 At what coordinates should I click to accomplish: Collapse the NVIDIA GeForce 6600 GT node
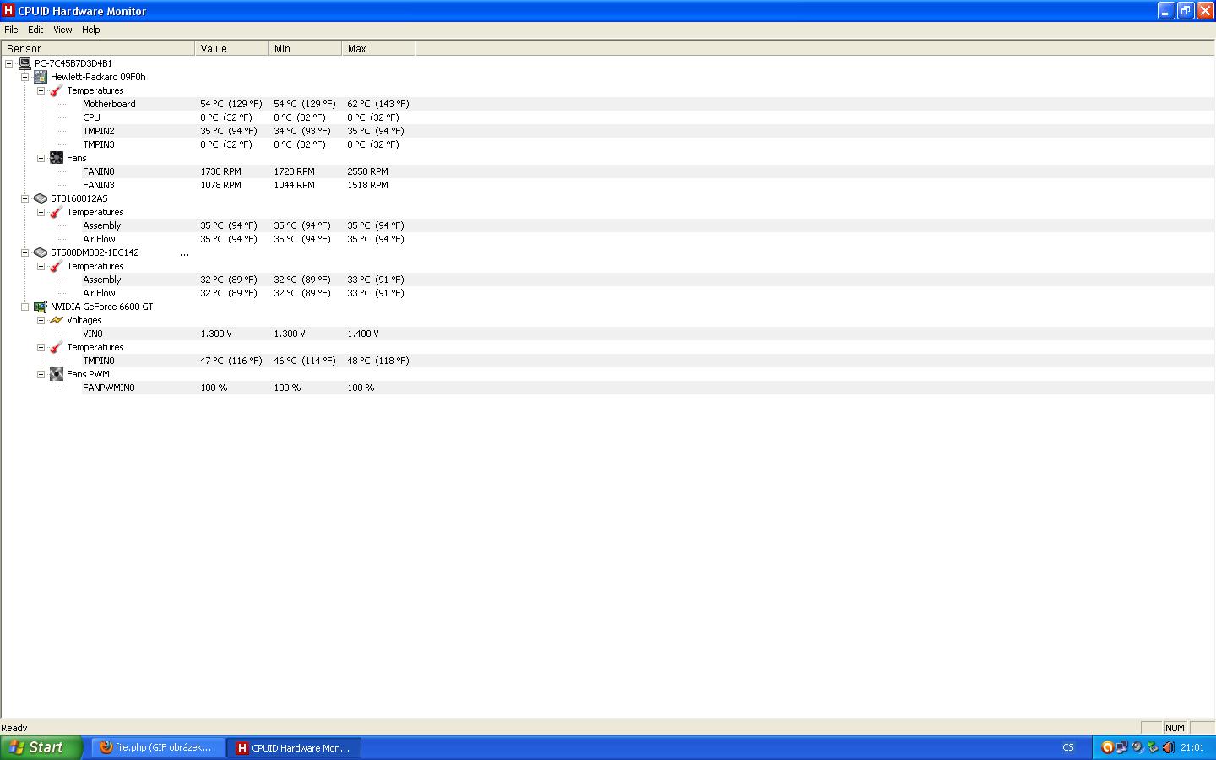24,307
